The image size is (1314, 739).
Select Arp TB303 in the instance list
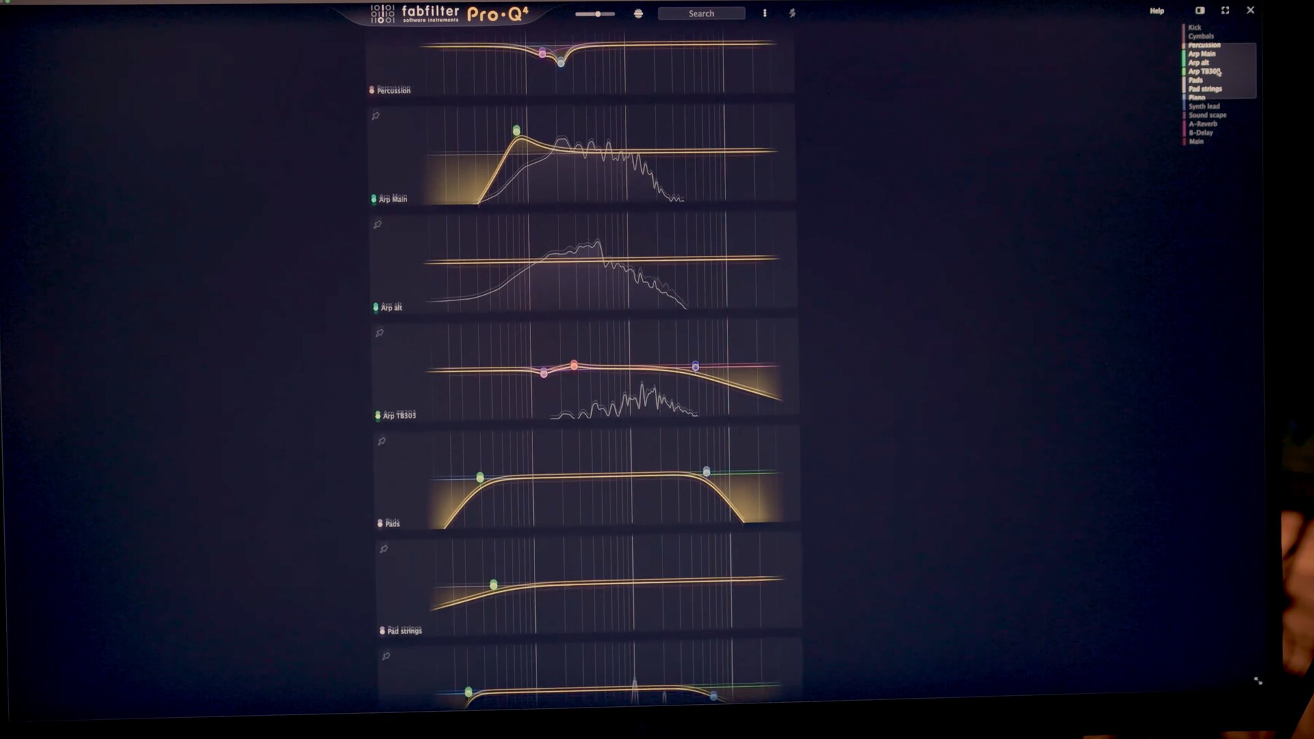point(1204,71)
